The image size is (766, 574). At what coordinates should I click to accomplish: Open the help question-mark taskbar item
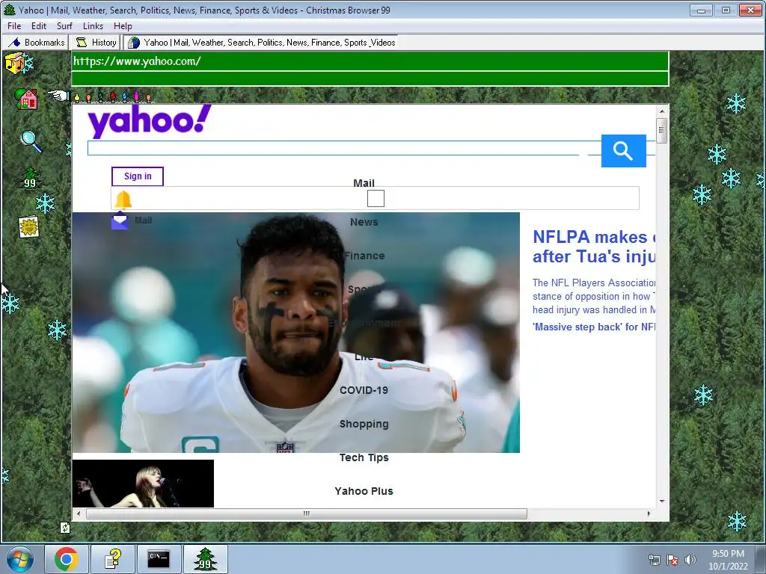[x=113, y=559]
